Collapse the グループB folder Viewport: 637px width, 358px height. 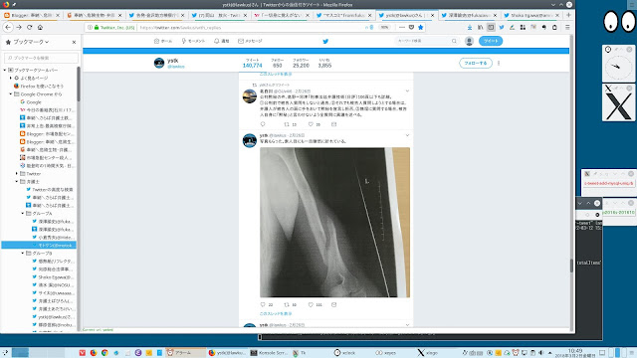pos(23,253)
